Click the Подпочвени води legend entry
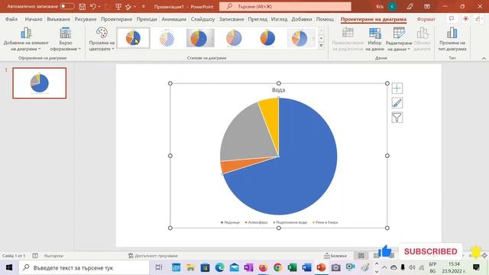 coord(290,222)
